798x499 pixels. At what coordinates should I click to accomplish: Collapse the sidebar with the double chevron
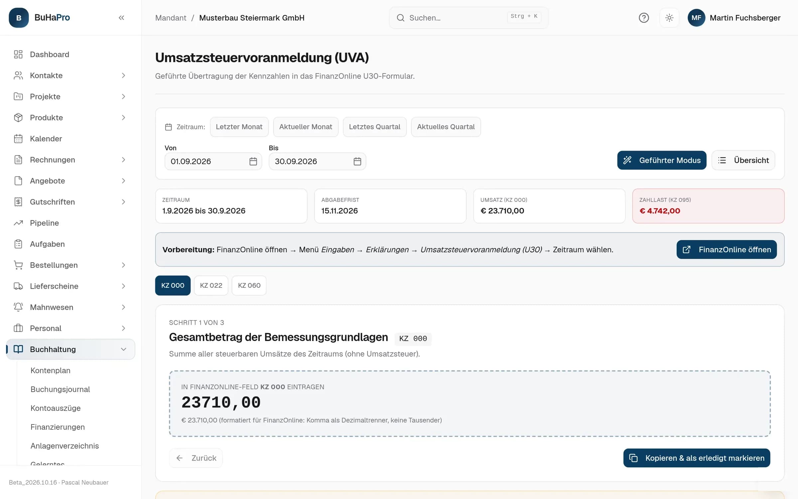point(121,18)
